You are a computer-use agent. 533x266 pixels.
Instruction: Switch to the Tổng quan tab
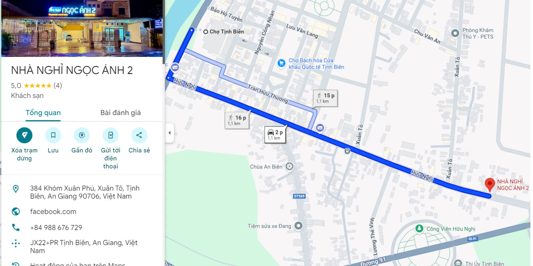click(43, 113)
